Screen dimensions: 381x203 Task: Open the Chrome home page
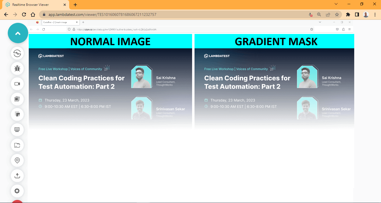coord(33,14)
